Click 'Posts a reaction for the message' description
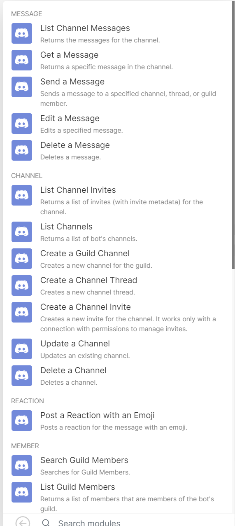235x526 pixels. pos(114,427)
